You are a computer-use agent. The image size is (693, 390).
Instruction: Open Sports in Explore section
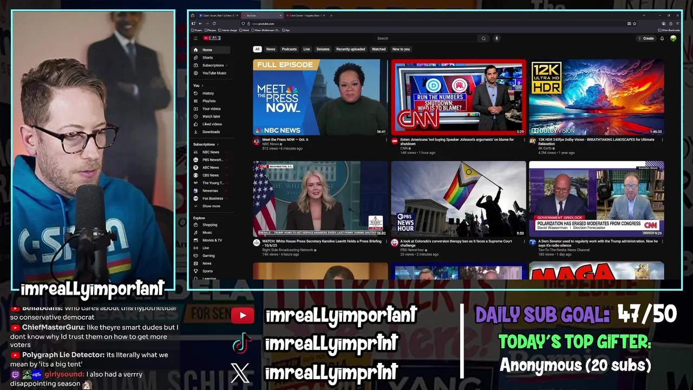(x=211, y=271)
